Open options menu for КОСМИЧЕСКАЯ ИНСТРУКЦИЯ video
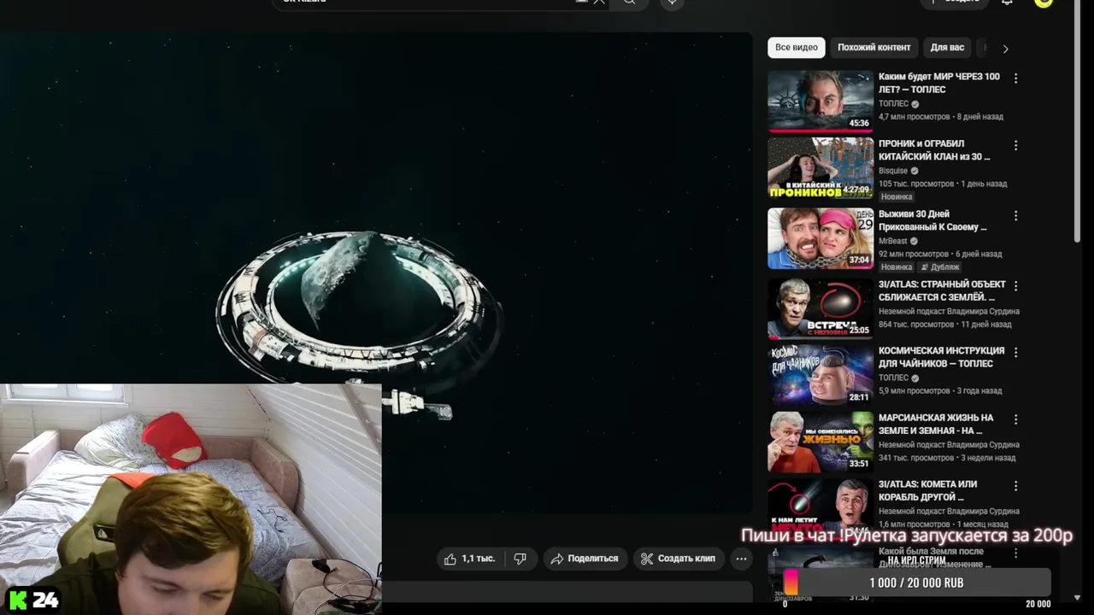Image resolution: width=1094 pixels, height=615 pixels. [1015, 352]
